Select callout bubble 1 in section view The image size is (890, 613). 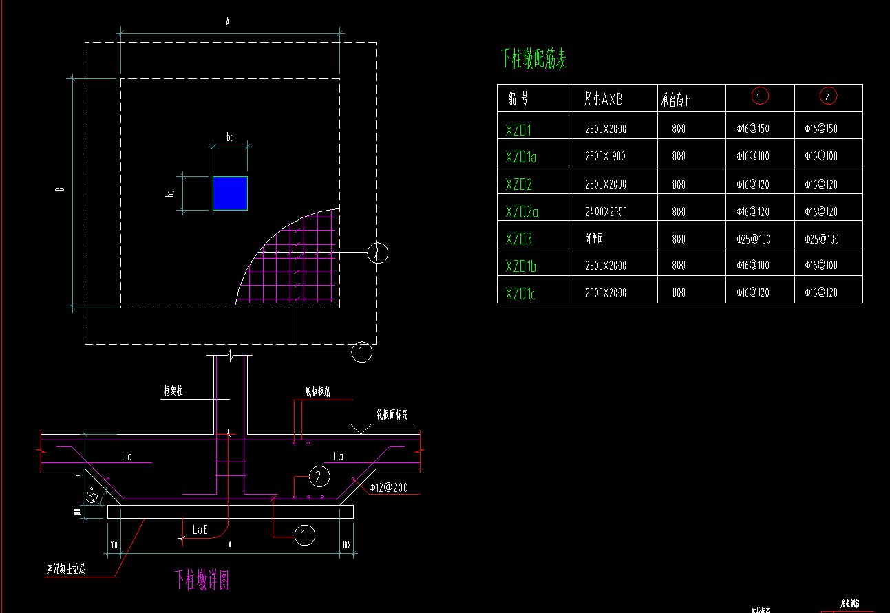[304, 535]
